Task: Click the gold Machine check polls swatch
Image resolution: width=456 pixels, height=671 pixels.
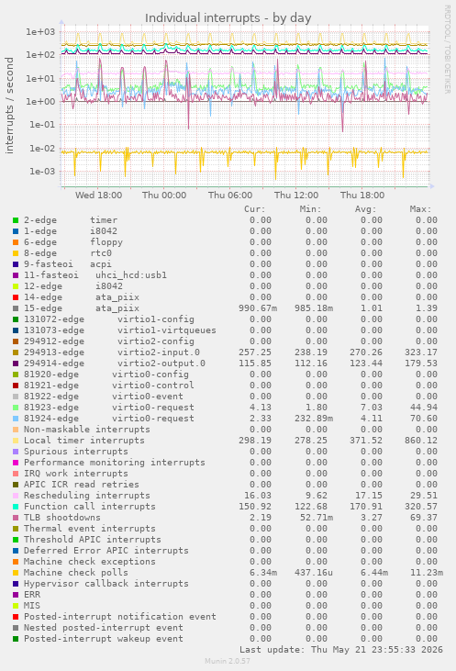Action: pos(16,573)
